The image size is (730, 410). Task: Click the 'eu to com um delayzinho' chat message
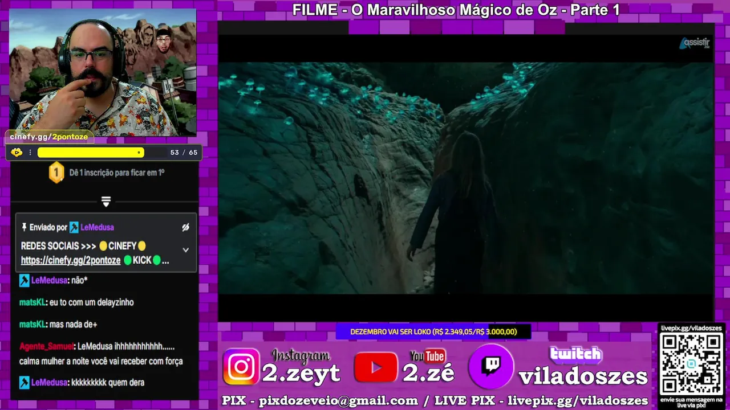(92, 302)
